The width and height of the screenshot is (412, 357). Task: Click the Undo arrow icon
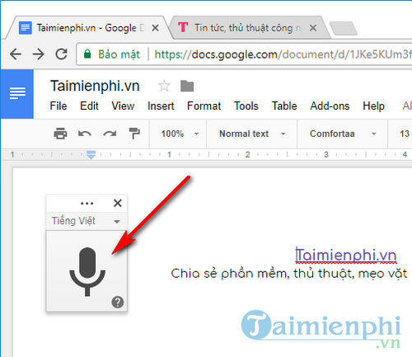pyautogui.click(x=85, y=134)
